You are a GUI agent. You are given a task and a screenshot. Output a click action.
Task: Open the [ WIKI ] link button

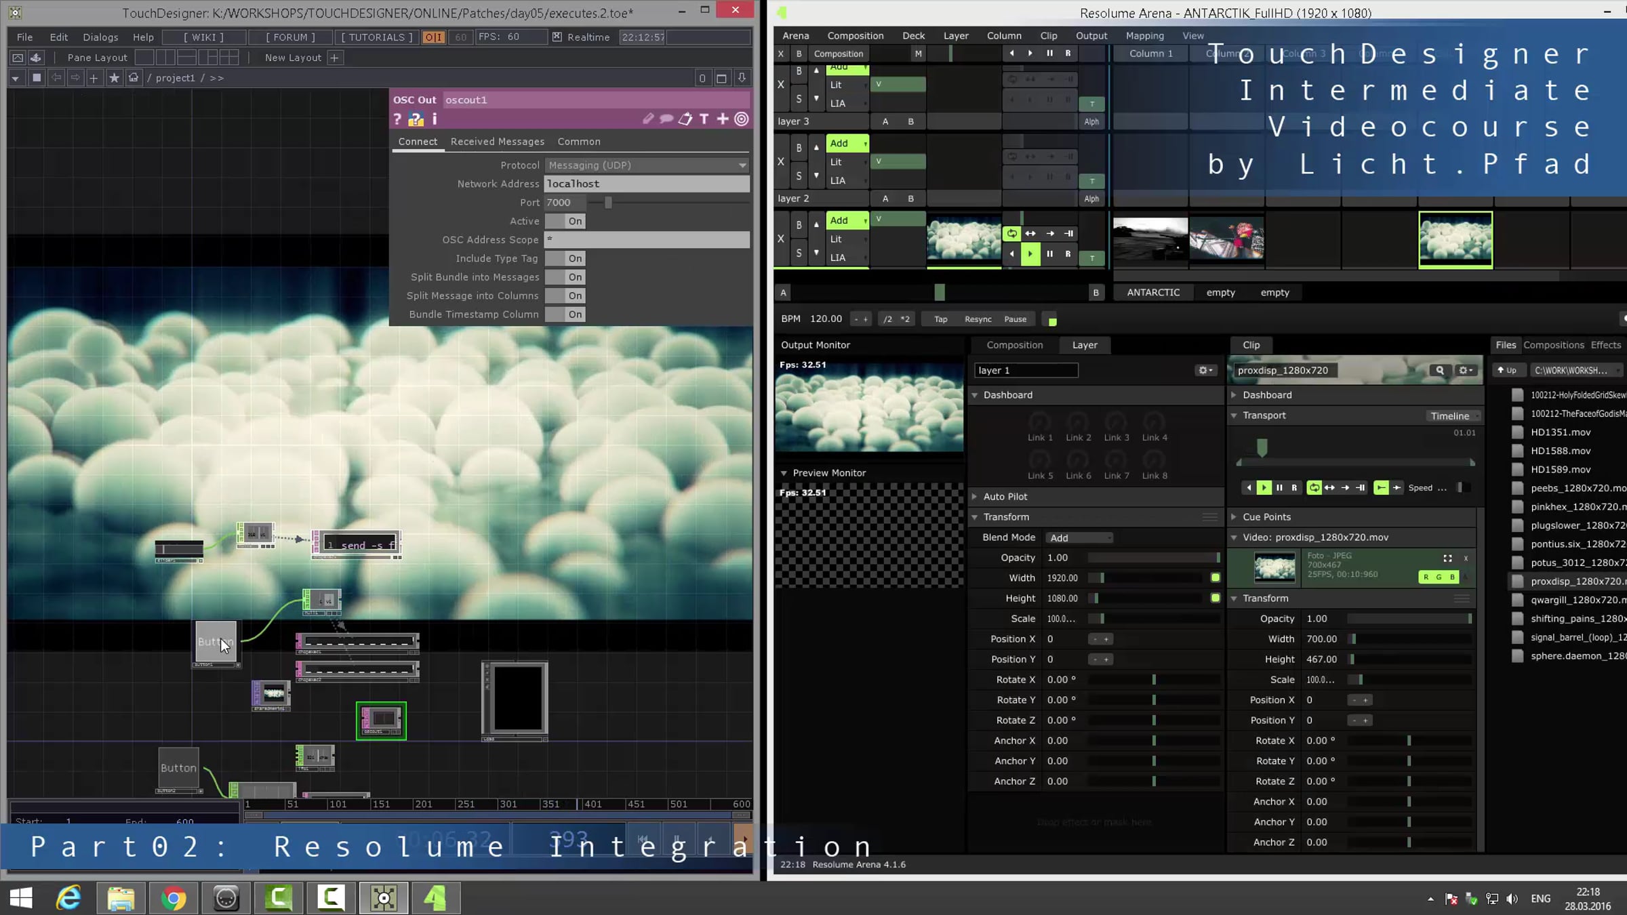203,37
